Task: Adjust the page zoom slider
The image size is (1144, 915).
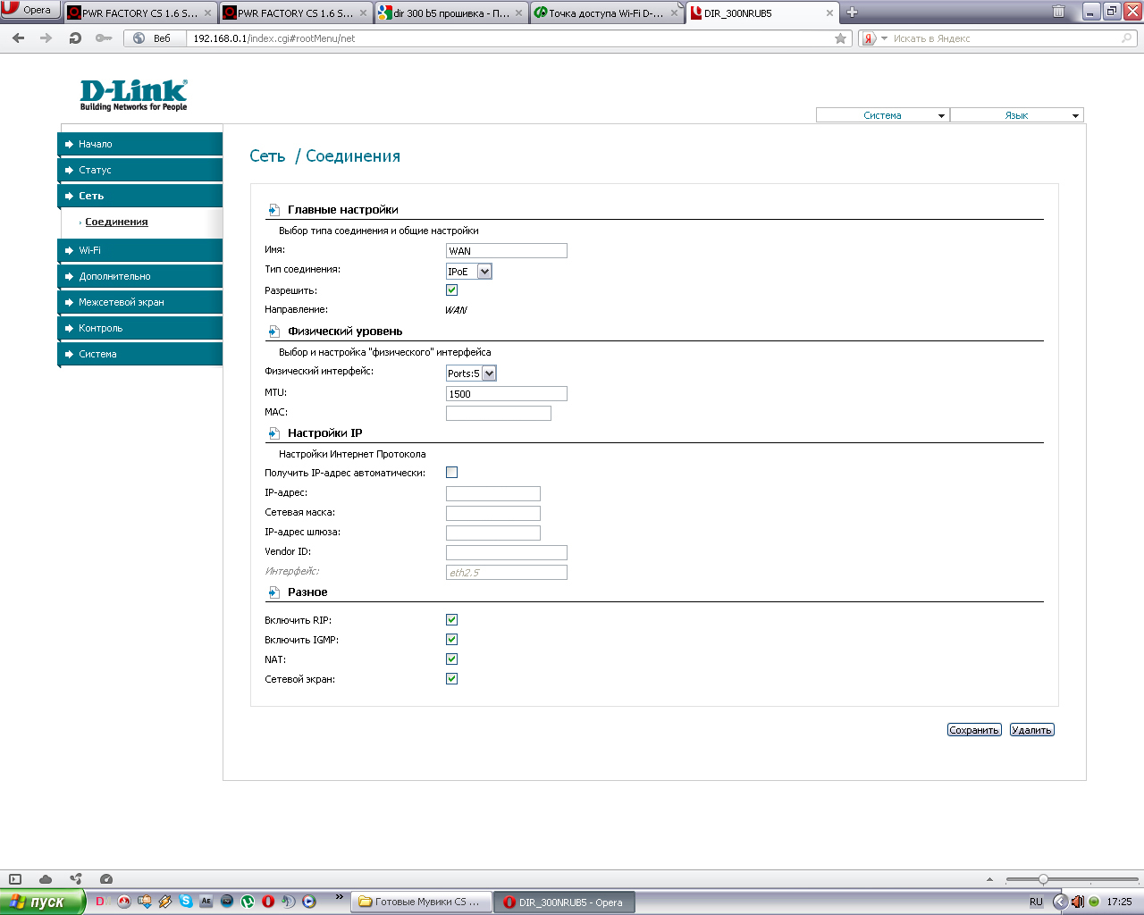Action: click(1043, 879)
